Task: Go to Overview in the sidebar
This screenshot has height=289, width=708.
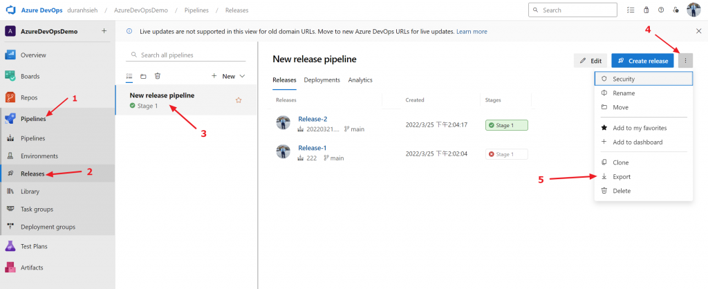Action: [x=57, y=55]
